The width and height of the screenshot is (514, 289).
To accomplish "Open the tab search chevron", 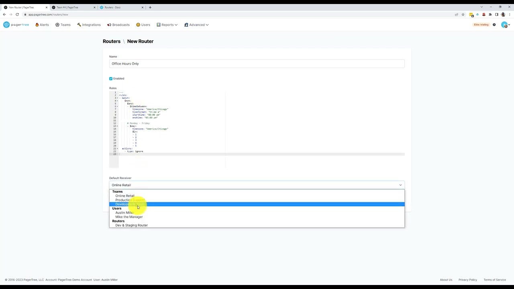I will (481, 7).
